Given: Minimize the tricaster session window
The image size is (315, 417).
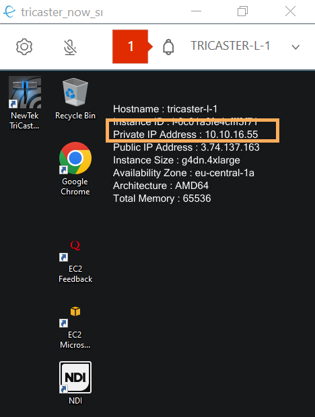Looking at the screenshot, I should pos(196,11).
